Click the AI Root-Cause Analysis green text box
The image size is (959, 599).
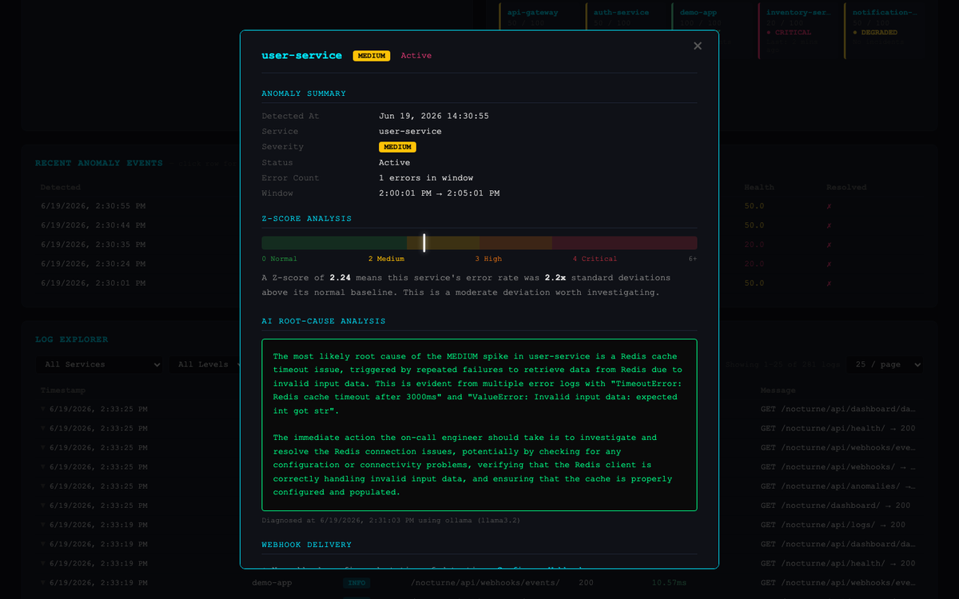[x=479, y=425]
